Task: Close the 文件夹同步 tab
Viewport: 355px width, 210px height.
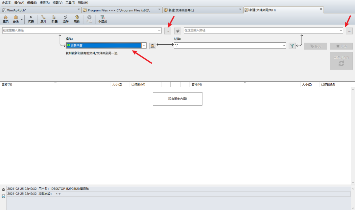Action: coord(321,9)
